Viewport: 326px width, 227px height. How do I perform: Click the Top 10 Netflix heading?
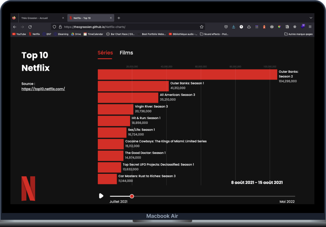(36, 62)
